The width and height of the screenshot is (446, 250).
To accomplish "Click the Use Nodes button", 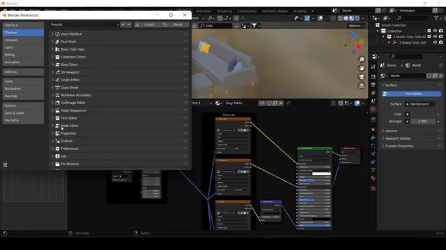I will tap(411, 94).
